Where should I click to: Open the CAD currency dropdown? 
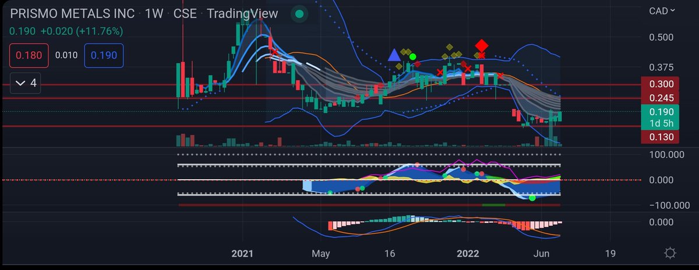663,10
